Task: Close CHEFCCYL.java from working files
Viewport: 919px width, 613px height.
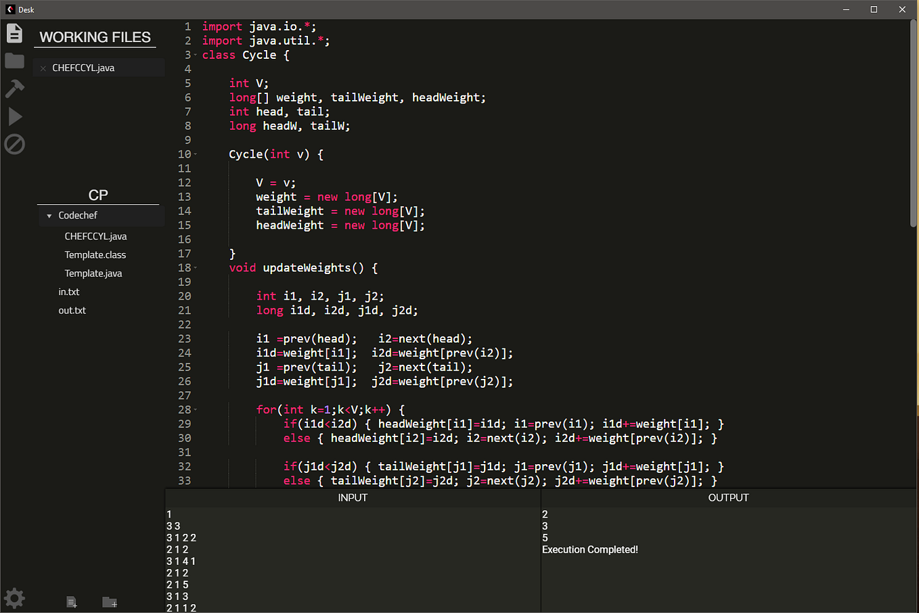Action: [43, 68]
